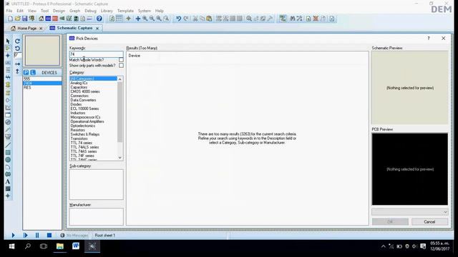
Task: Open the package dropdown below PCB Preview
Action: [x=410, y=212]
